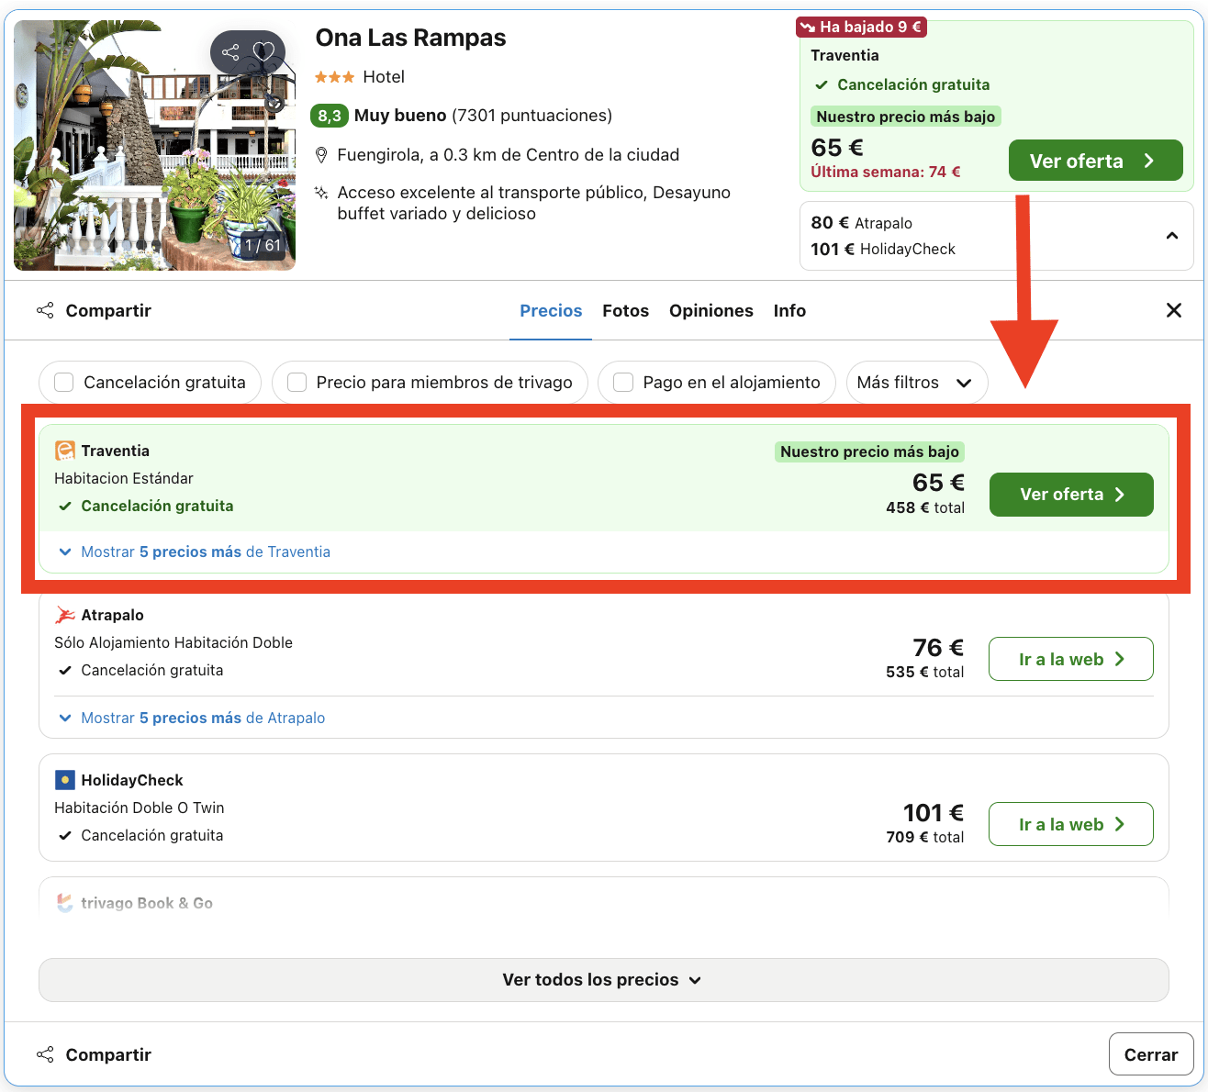1208x1092 pixels.
Task: Expand Ver todos los precios
Action: [x=604, y=980]
